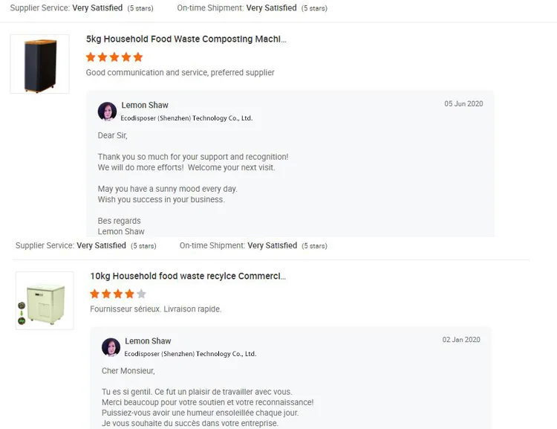
Task: Click the 10kg Household food waste recycle title
Action: pyautogui.click(x=188, y=276)
